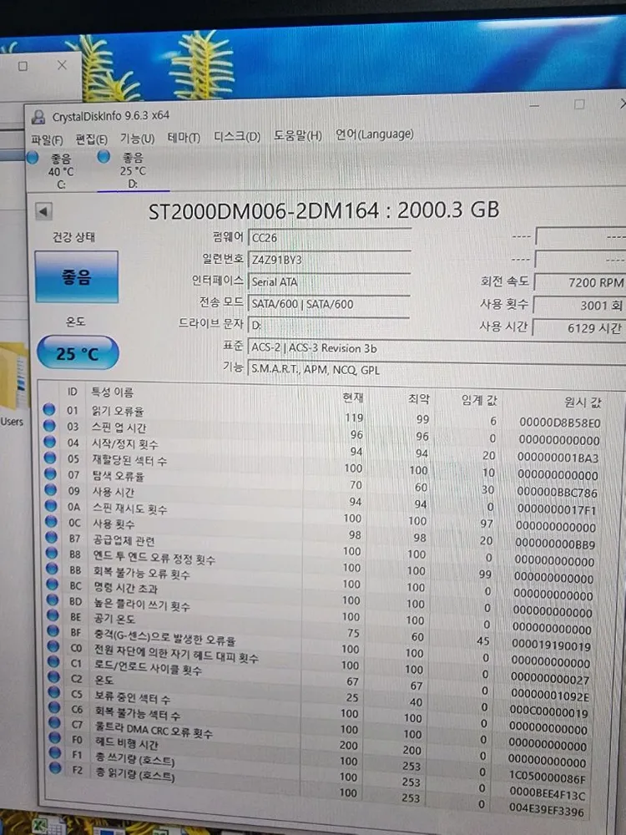The image size is (626, 835).
Task: Click the 좋음 health status button
Action: [77, 277]
